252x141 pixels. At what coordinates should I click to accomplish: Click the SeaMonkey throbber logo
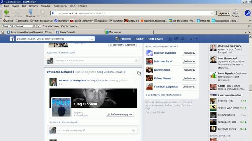(248, 13)
